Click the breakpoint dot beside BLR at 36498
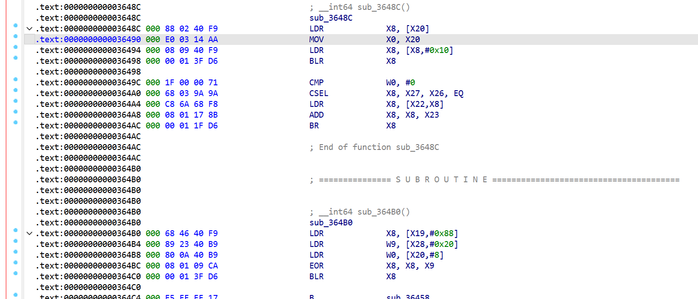 [x=16, y=57]
